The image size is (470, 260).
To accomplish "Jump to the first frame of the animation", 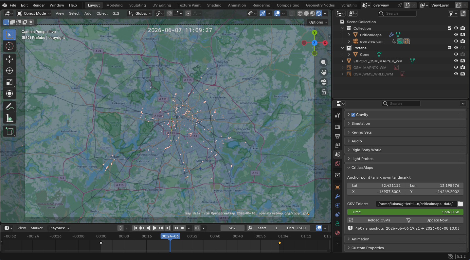I will click(x=135, y=228).
